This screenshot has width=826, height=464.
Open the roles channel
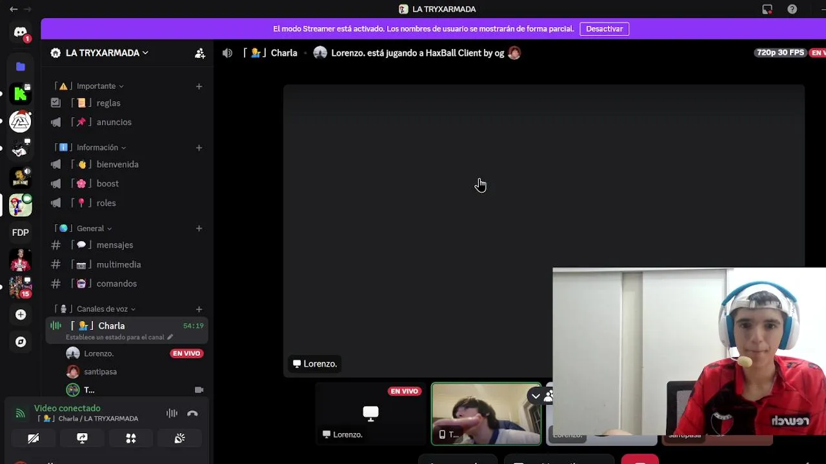click(x=126, y=203)
